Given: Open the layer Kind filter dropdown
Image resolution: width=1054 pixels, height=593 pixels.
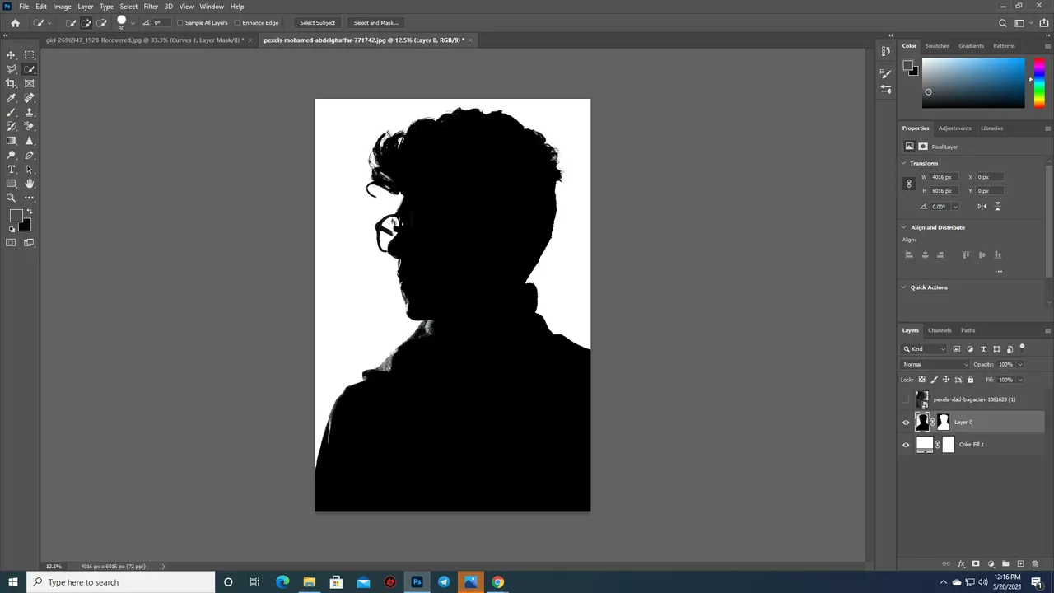Looking at the screenshot, I should 925,349.
